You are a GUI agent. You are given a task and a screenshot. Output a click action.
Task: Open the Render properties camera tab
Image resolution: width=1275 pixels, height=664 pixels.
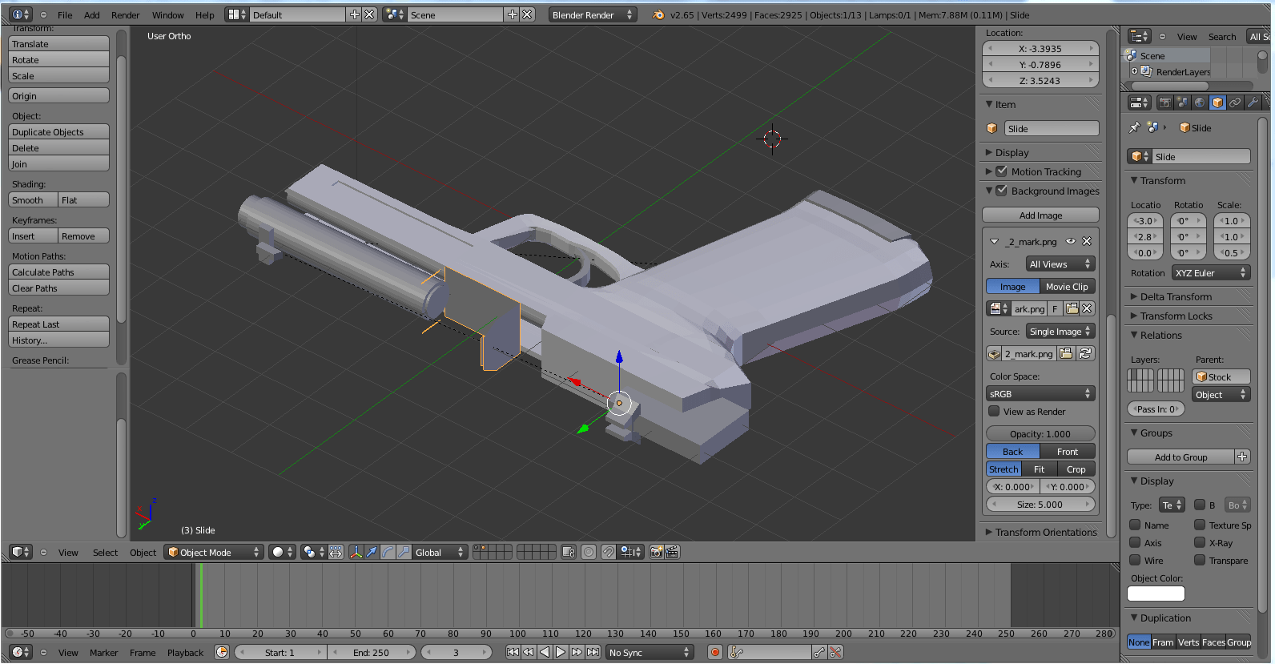pos(1165,103)
